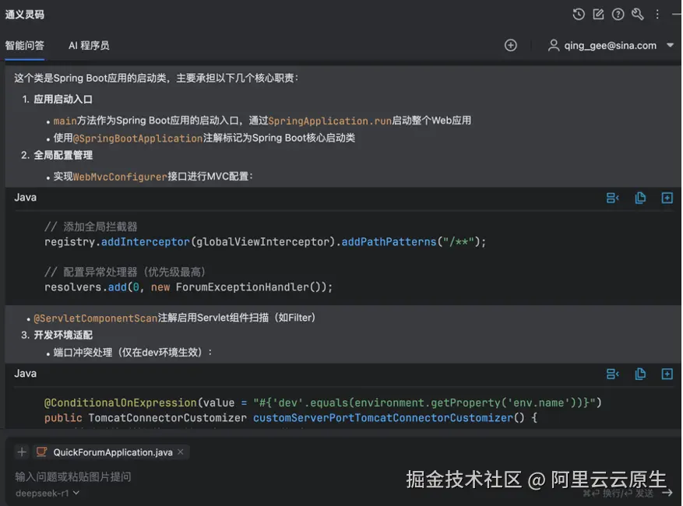Select the QuickForumApplication.java context chip

pos(113,452)
